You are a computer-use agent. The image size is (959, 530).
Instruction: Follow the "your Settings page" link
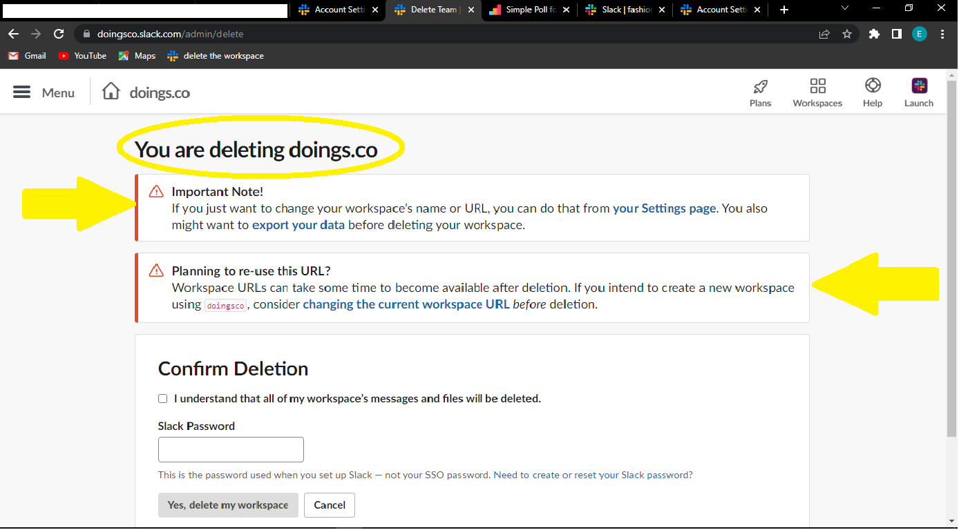664,208
